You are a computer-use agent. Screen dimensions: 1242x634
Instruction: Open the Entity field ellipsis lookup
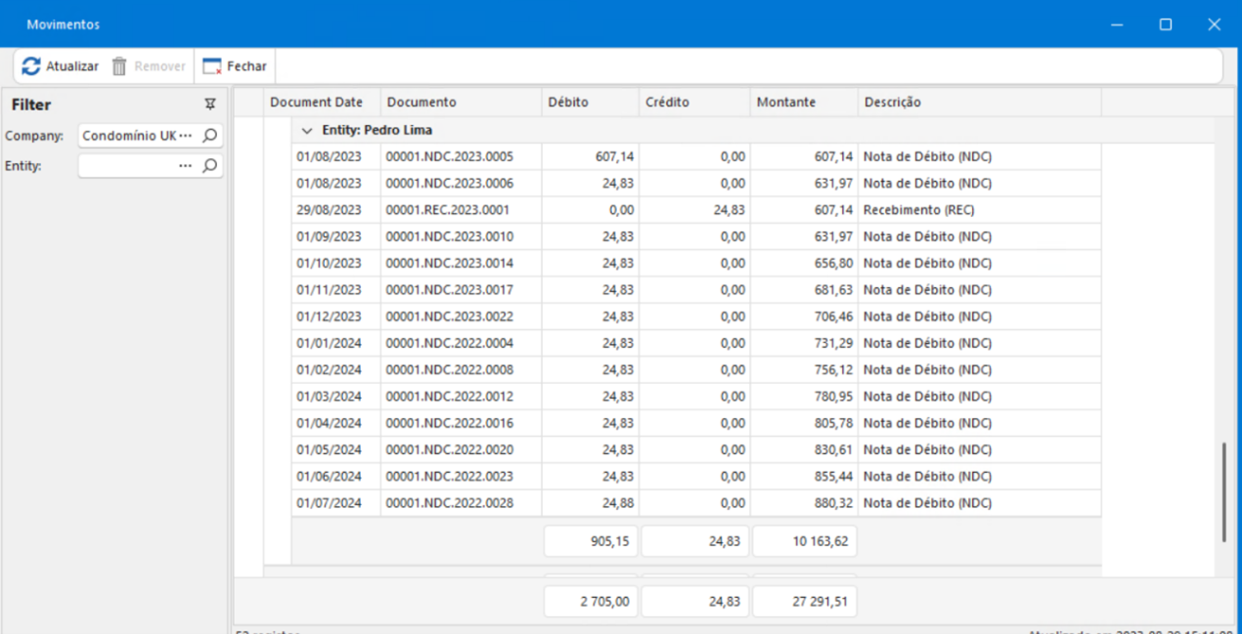186,166
